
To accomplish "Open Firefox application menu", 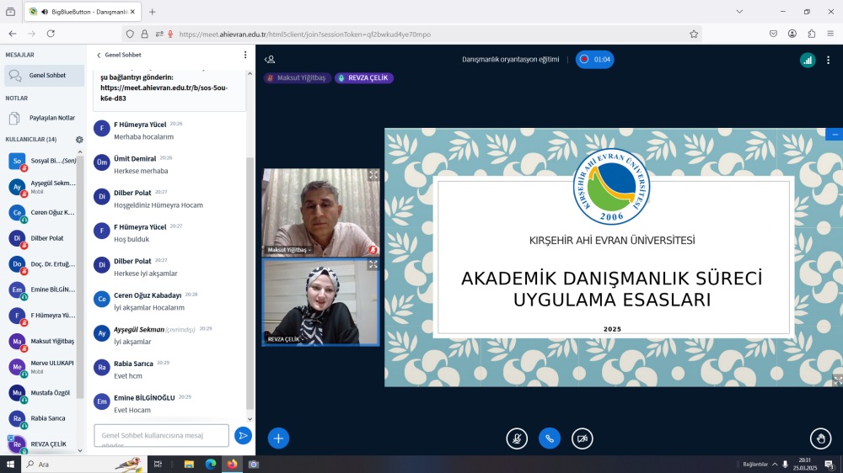I will pos(830,34).
